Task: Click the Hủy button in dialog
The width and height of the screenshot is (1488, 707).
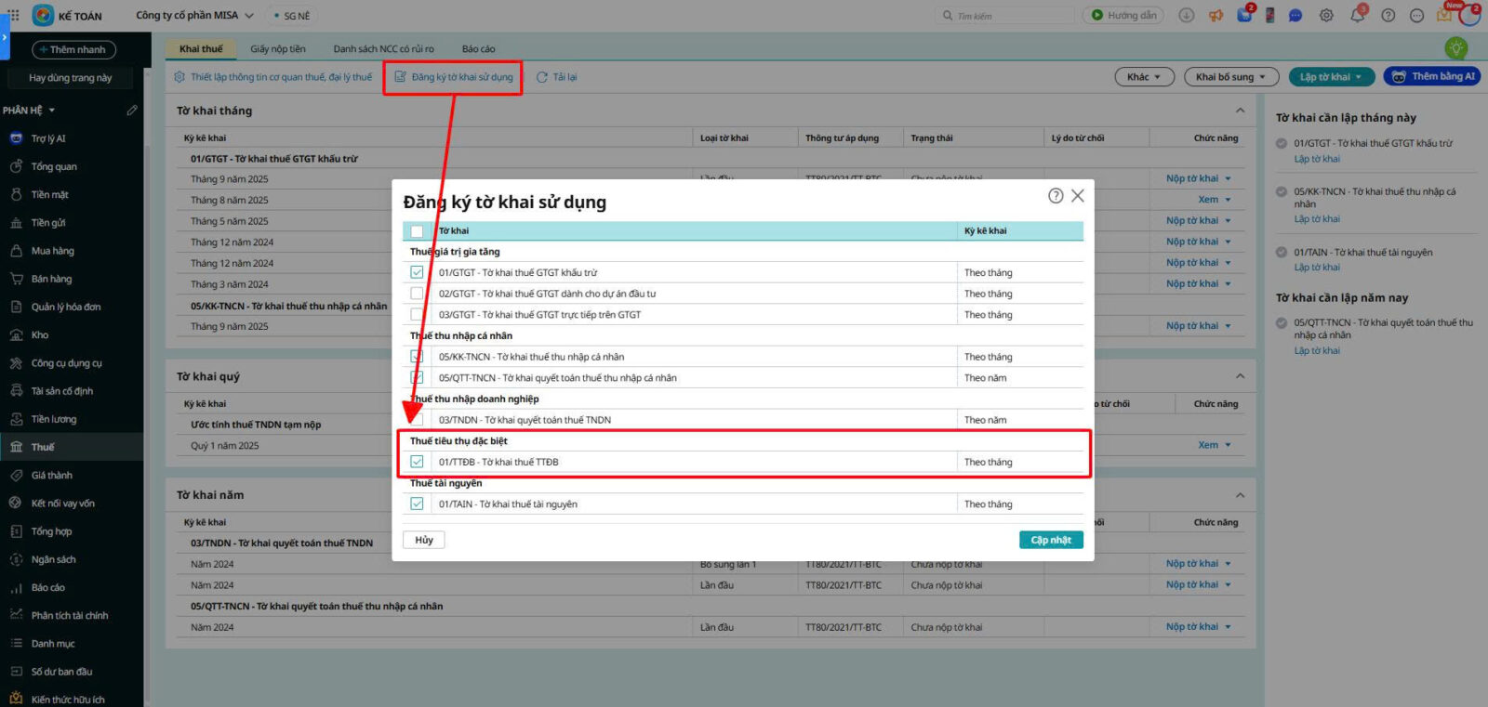Action: coord(424,540)
